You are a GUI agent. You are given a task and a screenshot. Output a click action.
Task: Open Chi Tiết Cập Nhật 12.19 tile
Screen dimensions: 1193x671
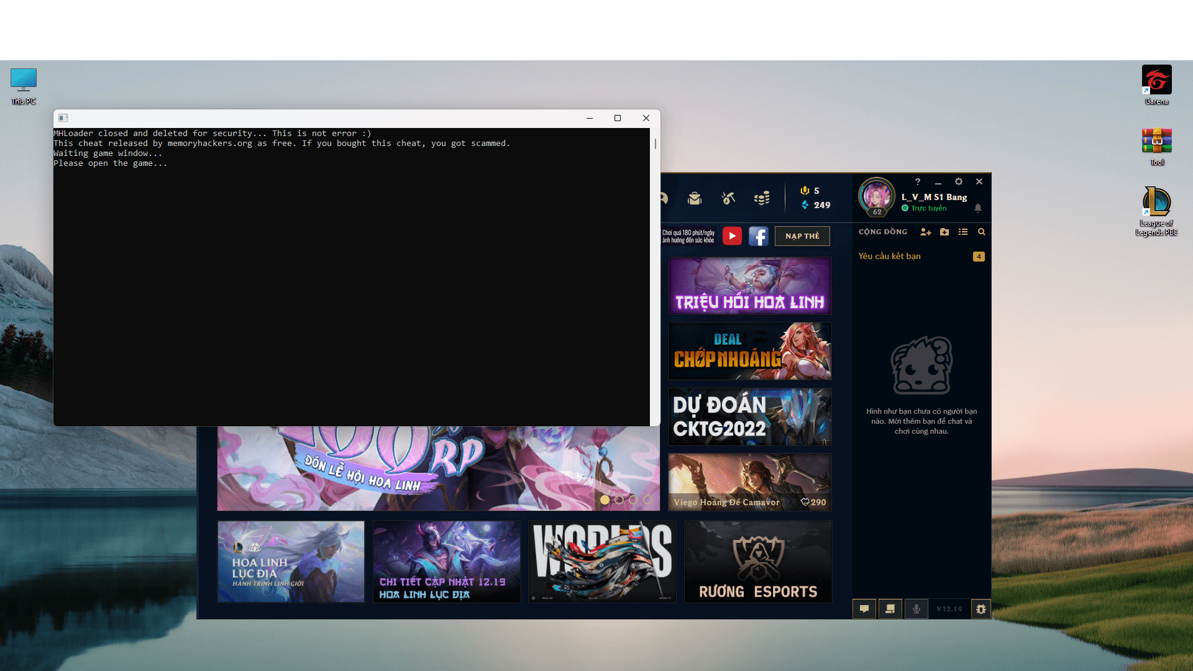click(x=447, y=562)
